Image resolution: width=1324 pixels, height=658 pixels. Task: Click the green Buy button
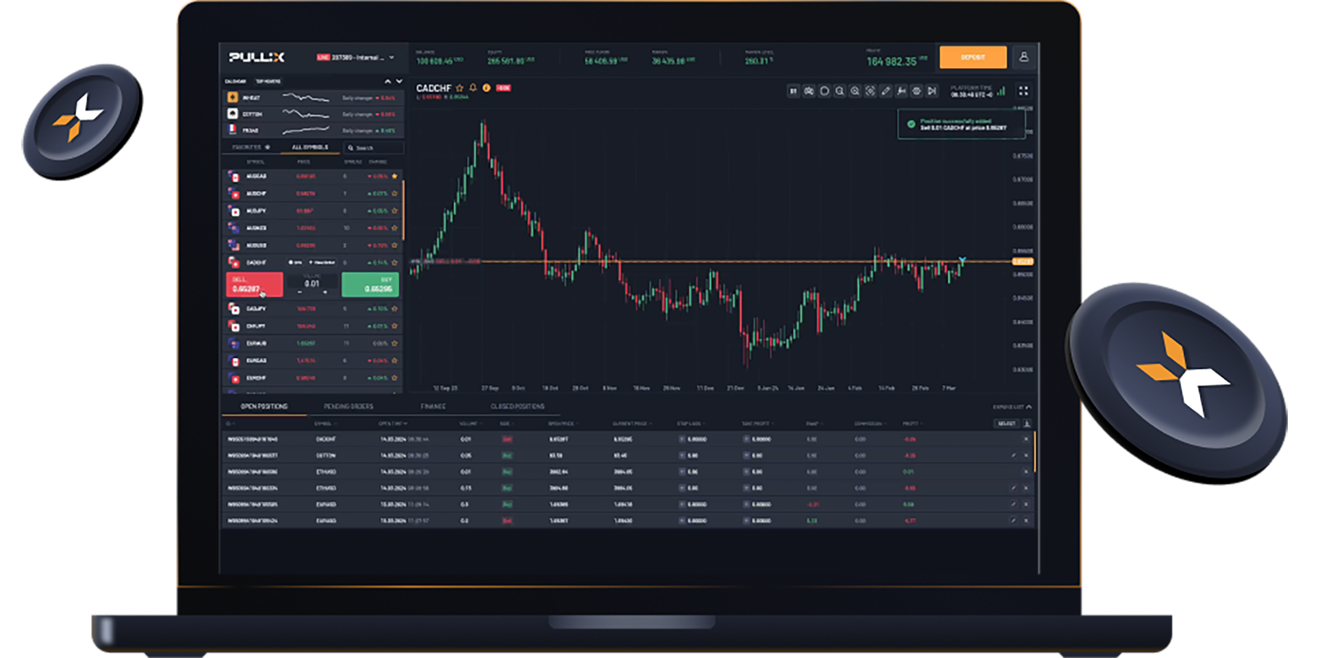tap(370, 284)
